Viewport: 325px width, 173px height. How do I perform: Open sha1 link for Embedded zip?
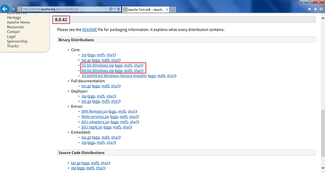coord(111,142)
